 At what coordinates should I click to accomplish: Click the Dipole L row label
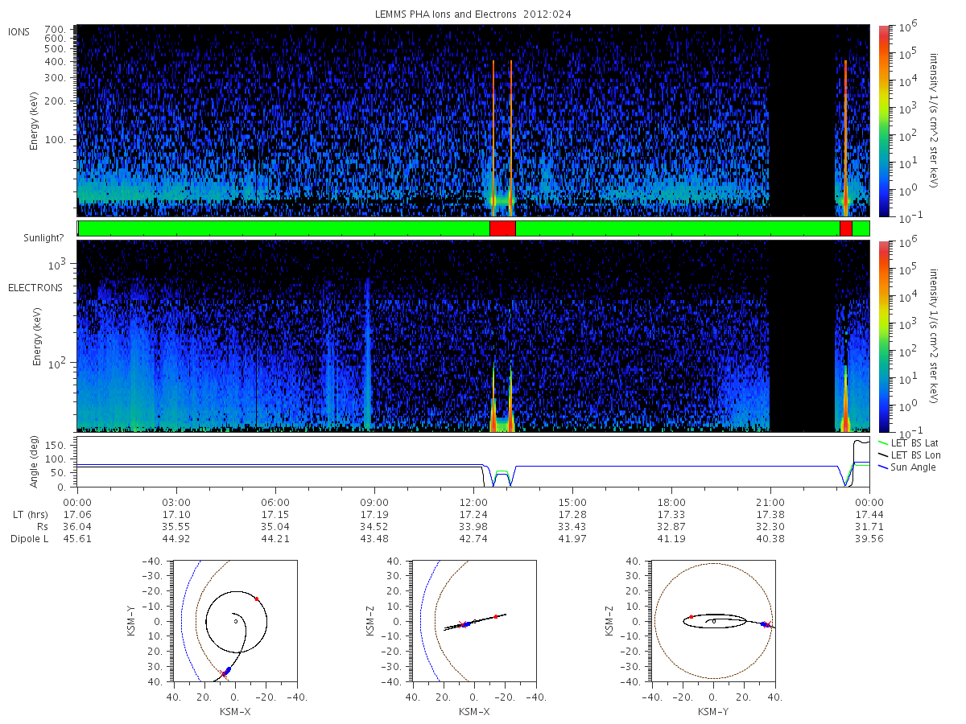point(29,538)
